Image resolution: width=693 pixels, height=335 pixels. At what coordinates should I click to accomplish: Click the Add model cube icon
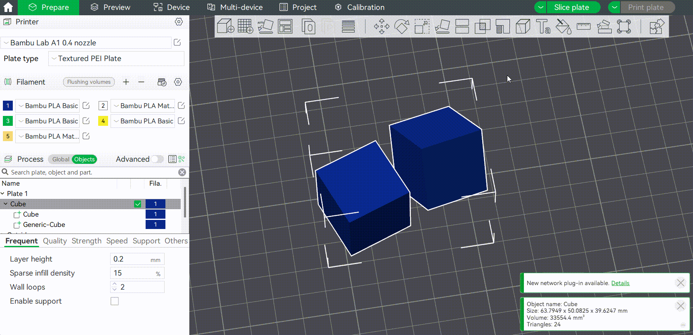click(x=226, y=26)
